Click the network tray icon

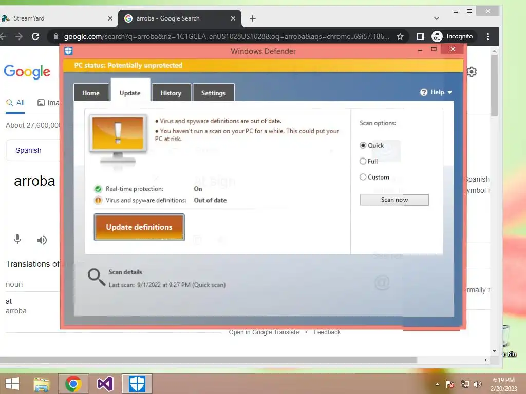tap(465, 384)
